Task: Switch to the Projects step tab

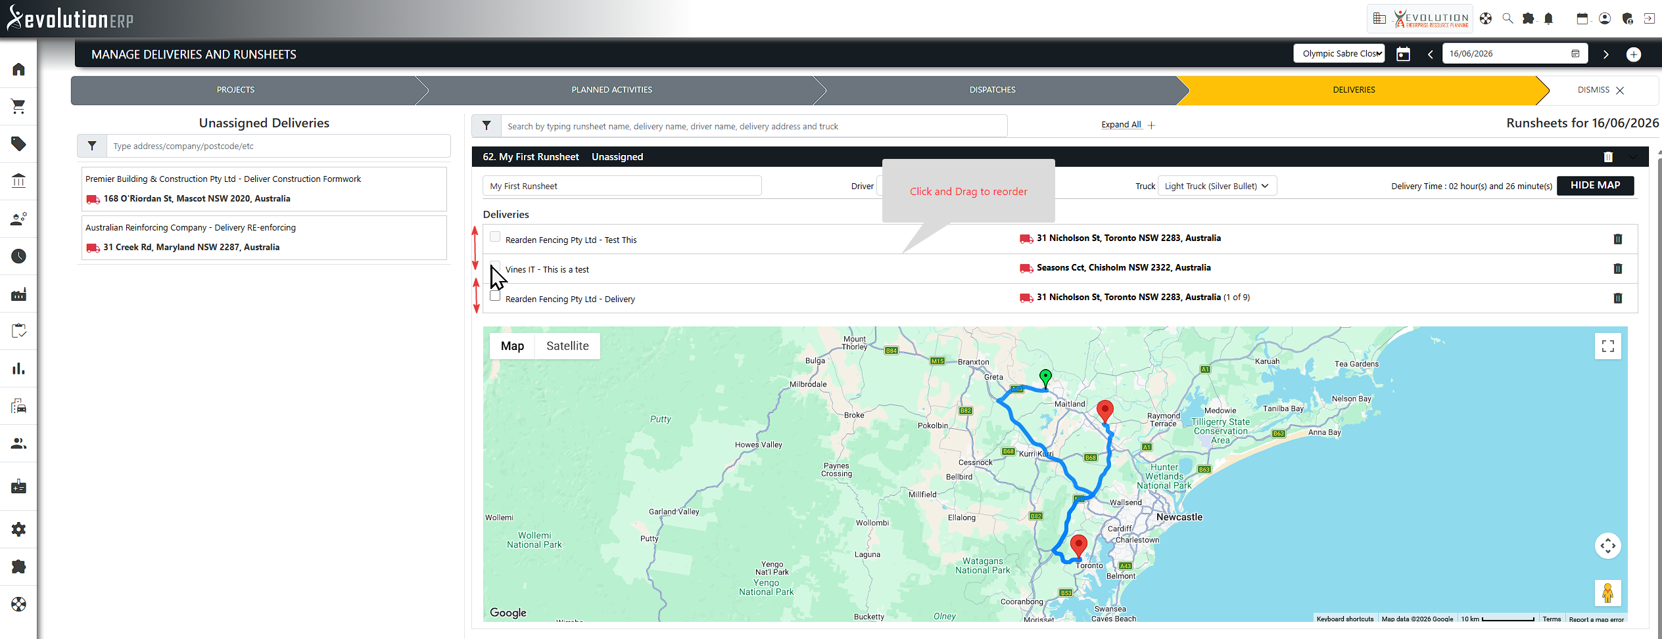Action: (235, 90)
